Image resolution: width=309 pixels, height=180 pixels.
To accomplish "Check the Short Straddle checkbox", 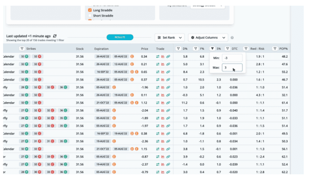I will pos(90,15).
